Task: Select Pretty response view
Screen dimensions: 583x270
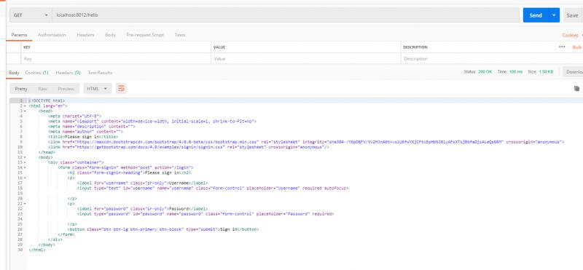Action: pyautogui.click(x=21, y=89)
